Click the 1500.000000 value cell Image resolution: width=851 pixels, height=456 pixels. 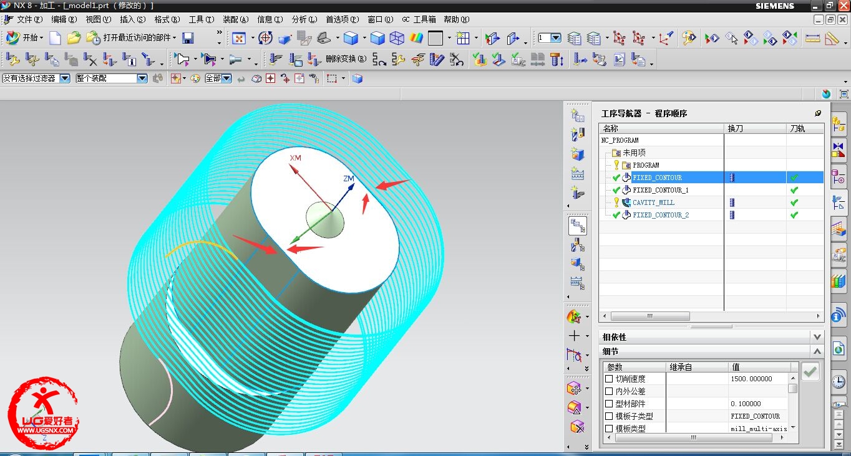(759, 379)
